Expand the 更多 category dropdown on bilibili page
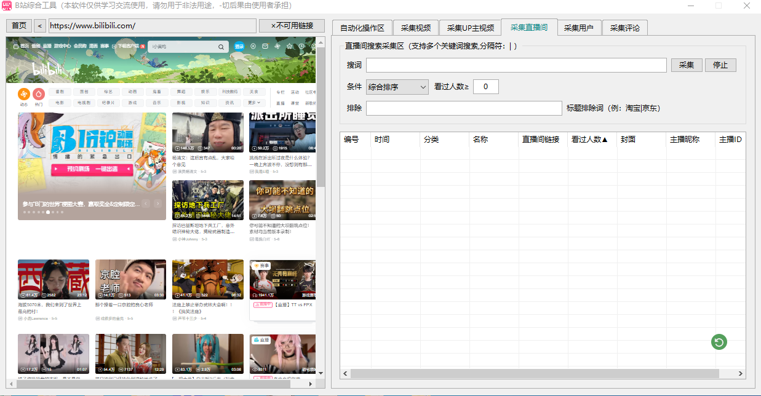This screenshot has height=396, width=761. pos(254,103)
